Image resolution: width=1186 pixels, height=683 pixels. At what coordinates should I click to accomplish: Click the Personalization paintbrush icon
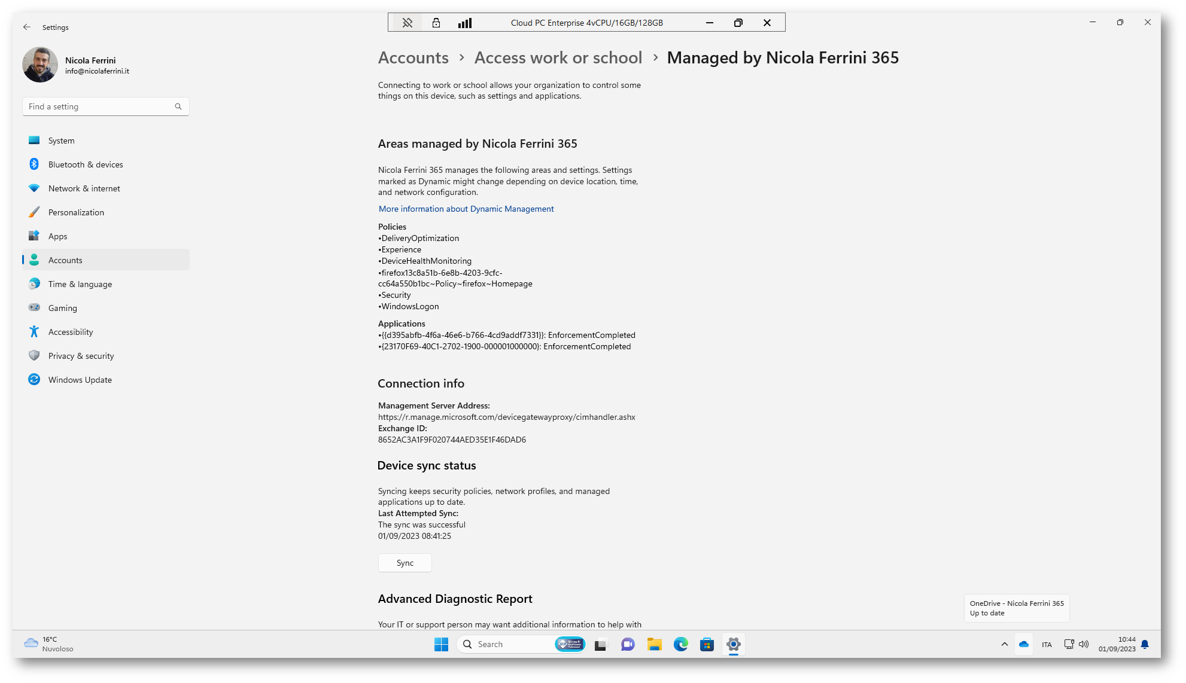point(34,212)
